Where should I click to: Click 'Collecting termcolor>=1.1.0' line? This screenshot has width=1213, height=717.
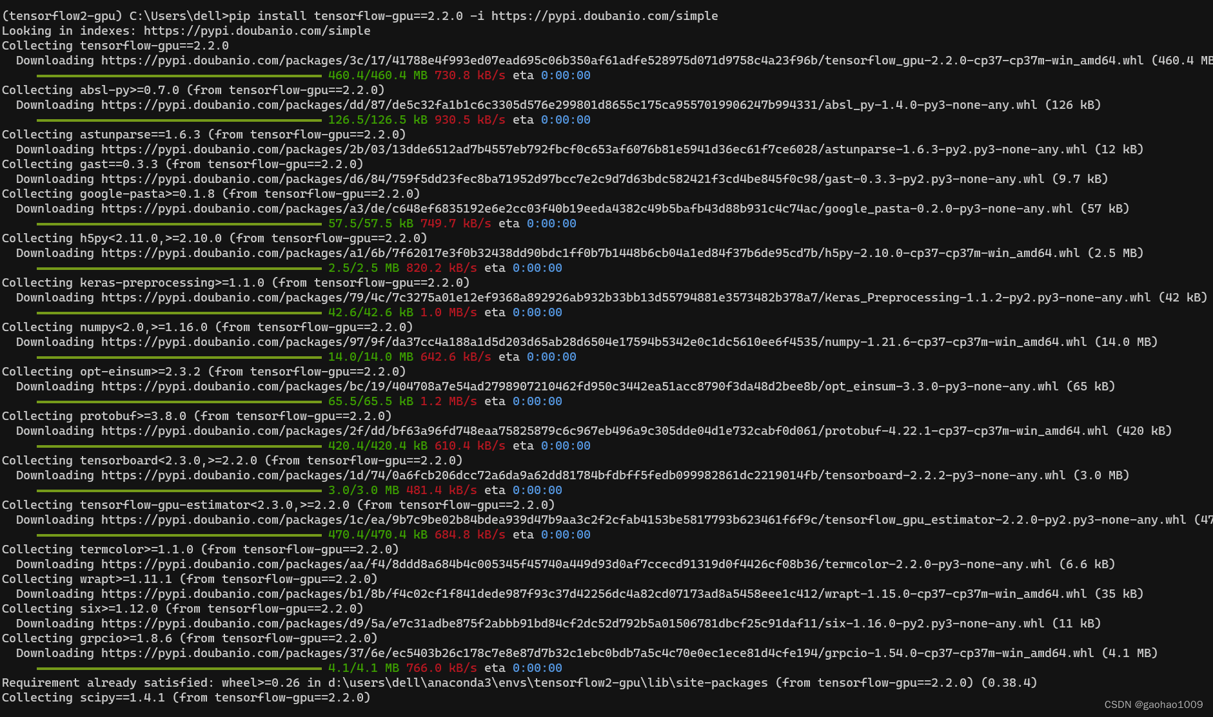pyautogui.click(x=201, y=549)
